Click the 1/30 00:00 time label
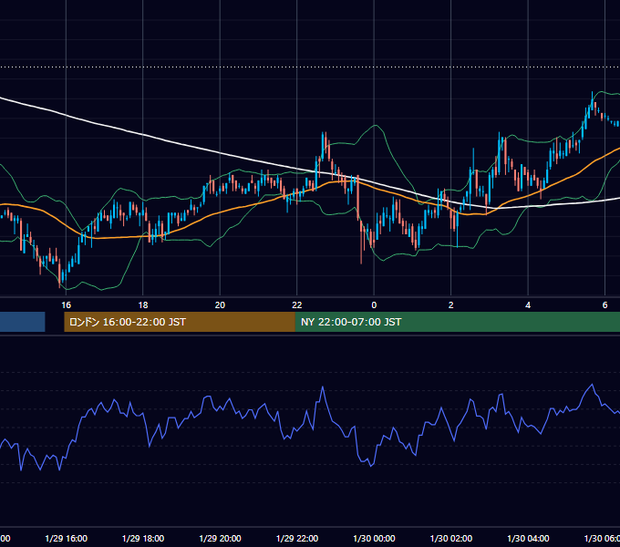Screen dimensions: 620x547 pos(374,538)
